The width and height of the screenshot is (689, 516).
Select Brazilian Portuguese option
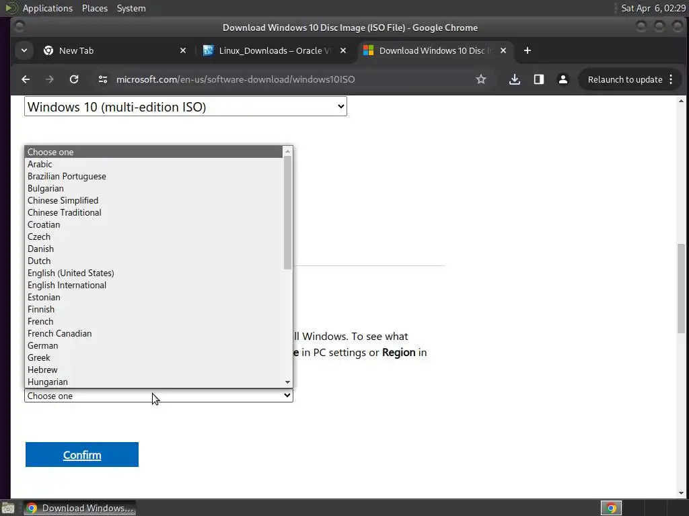pyautogui.click(x=153, y=177)
